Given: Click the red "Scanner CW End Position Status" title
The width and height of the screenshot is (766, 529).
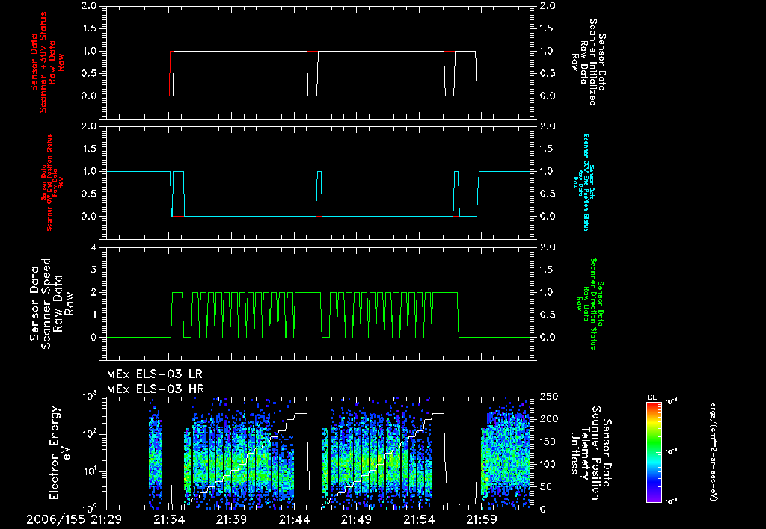Looking at the screenshot, I should 50,182.
